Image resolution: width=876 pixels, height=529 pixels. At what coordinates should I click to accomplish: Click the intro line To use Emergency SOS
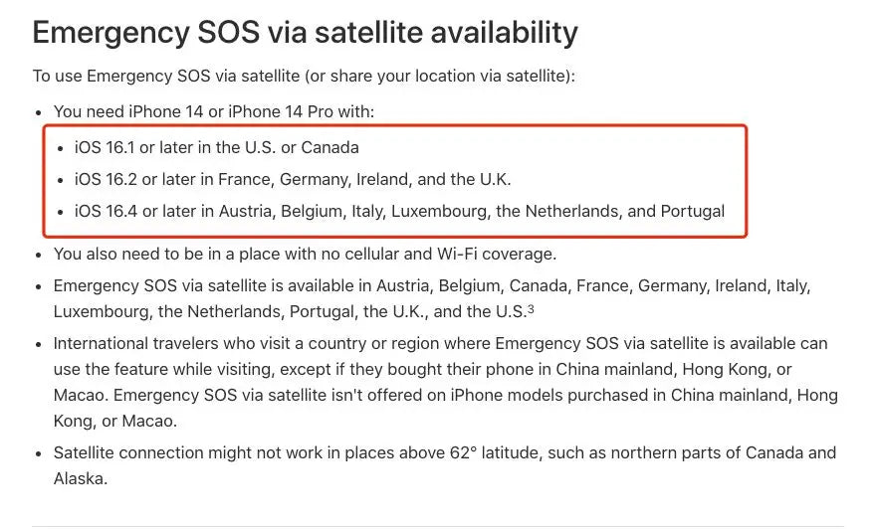click(x=304, y=76)
